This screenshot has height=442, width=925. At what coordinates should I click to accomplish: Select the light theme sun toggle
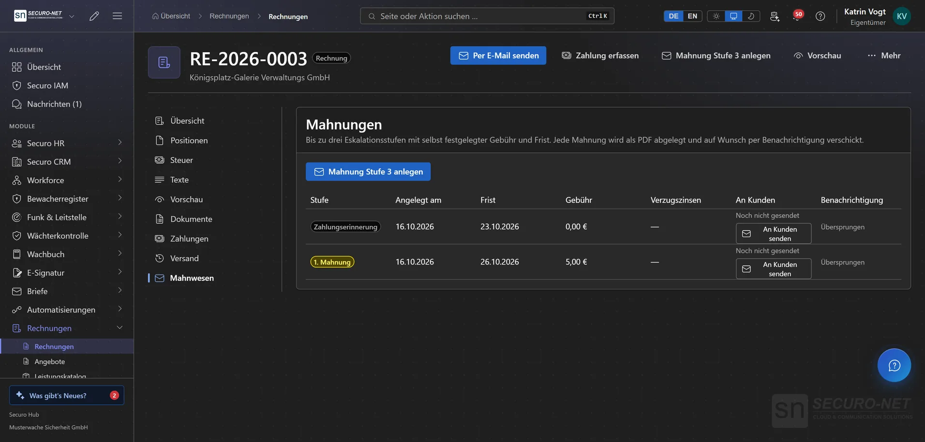(x=716, y=16)
